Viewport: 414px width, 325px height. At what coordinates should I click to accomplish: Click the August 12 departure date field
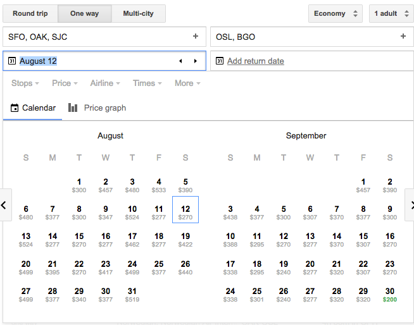pyautogui.click(x=95, y=61)
